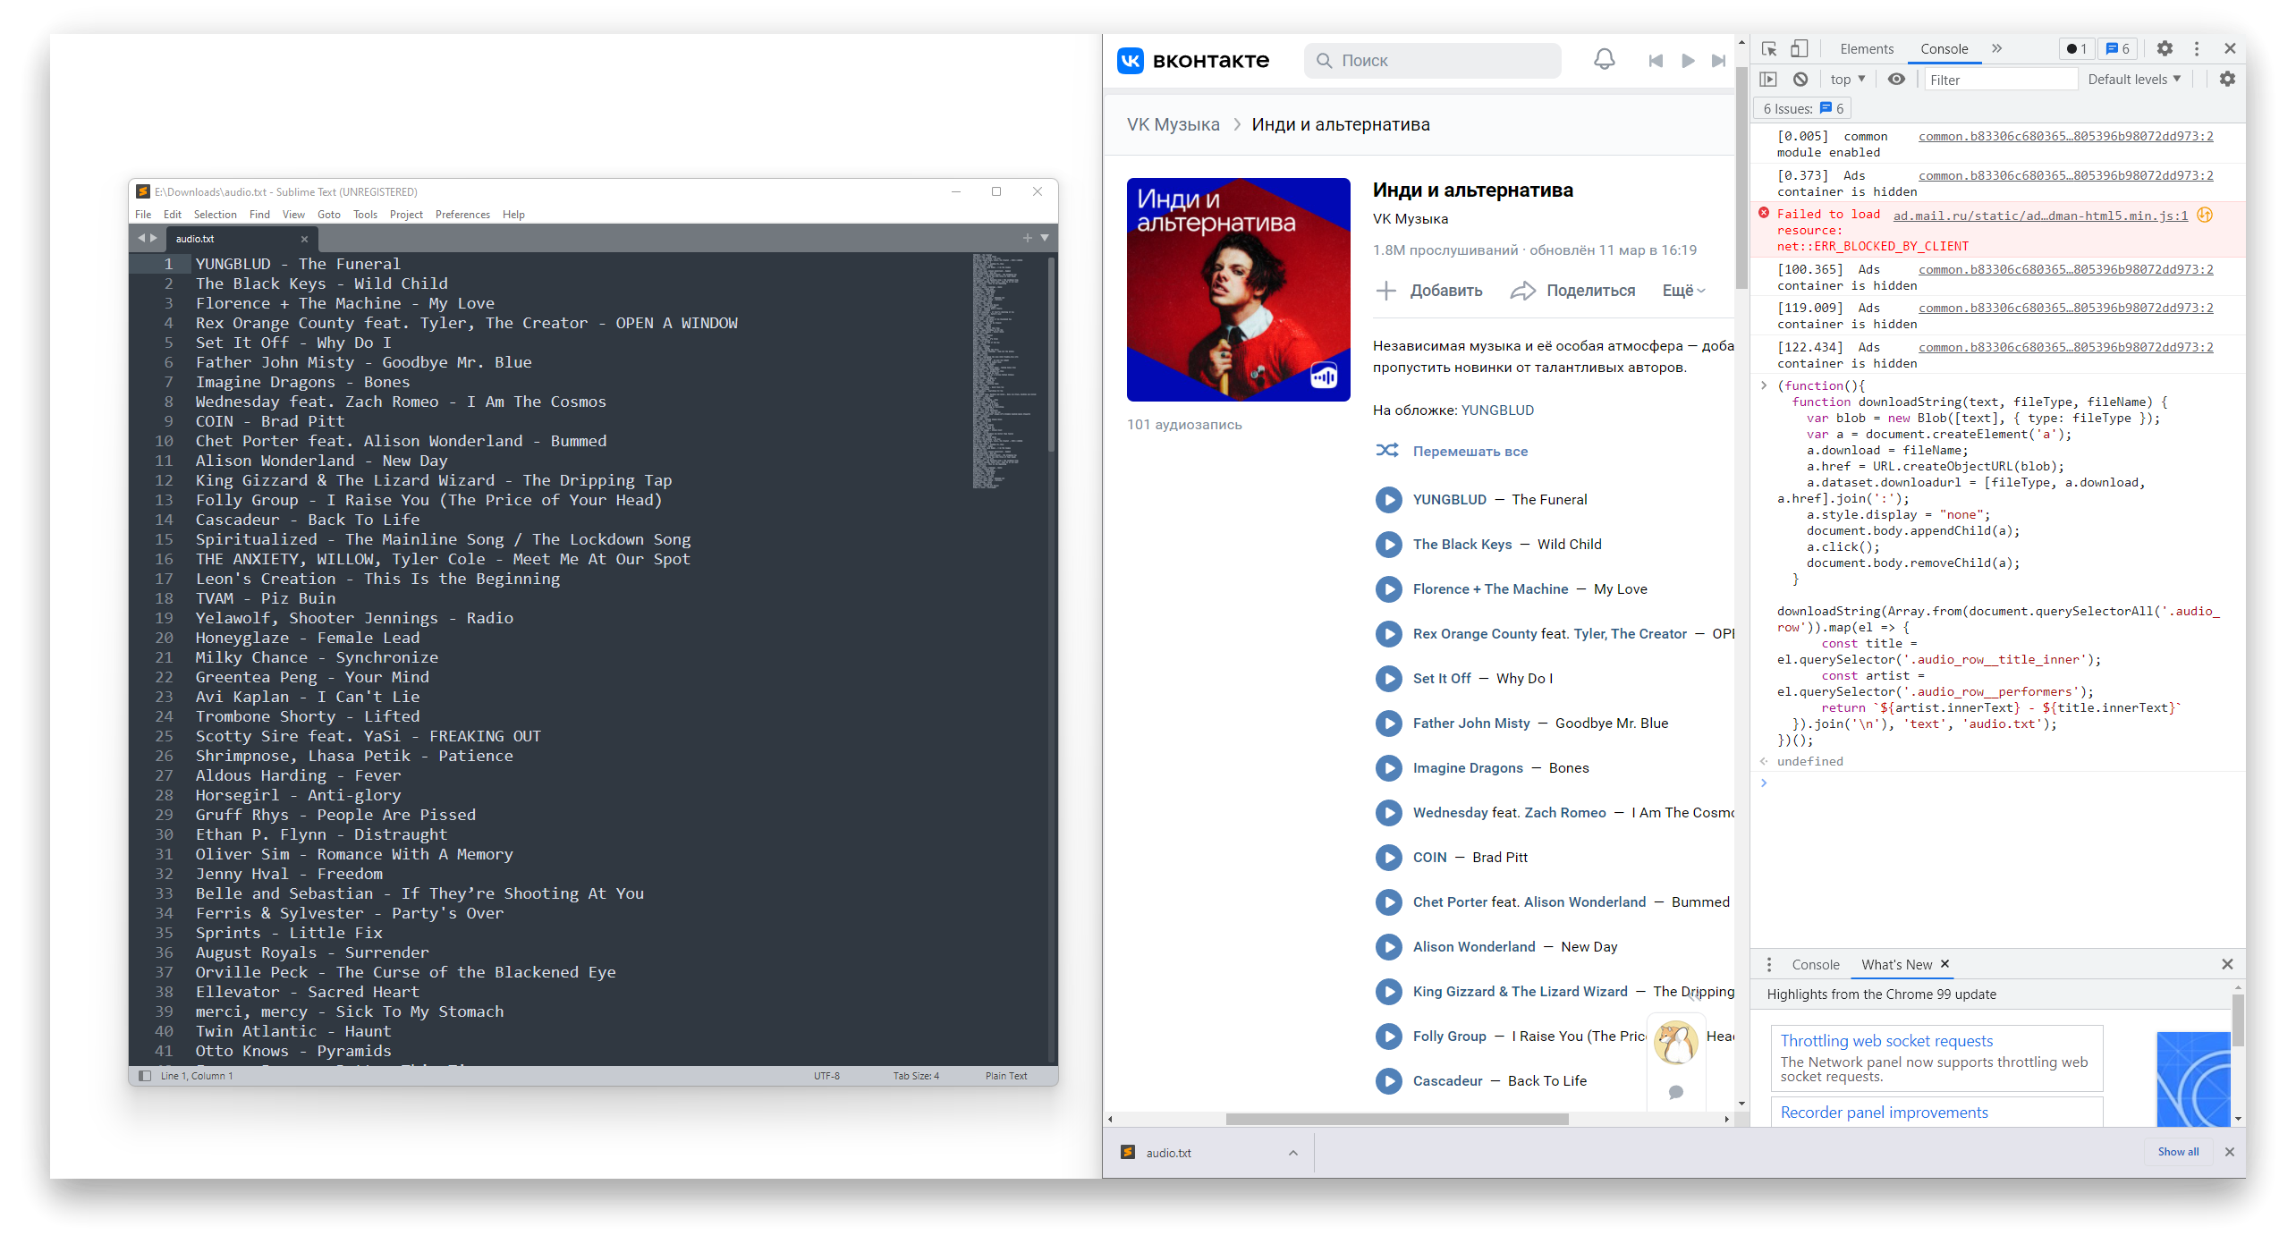Expand the Ещё more options dropdown
Image resolution: width=2296 pixels, height=1244 pixels.
[x=1684, y=291]
